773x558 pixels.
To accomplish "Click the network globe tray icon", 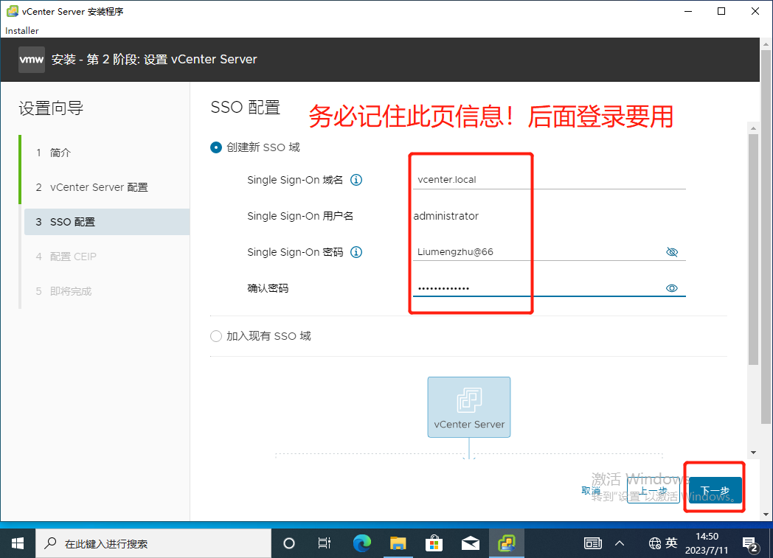I will point(655,543).
